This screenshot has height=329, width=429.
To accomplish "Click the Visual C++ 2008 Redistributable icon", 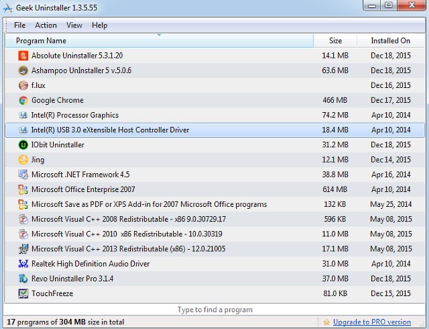I will point(23,219).
